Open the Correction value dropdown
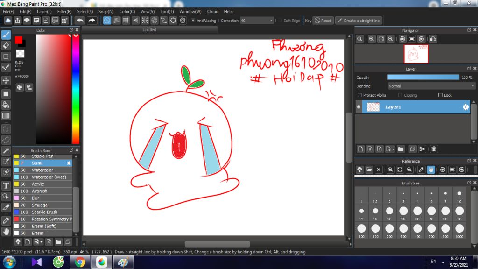 (x=271, y=21)
